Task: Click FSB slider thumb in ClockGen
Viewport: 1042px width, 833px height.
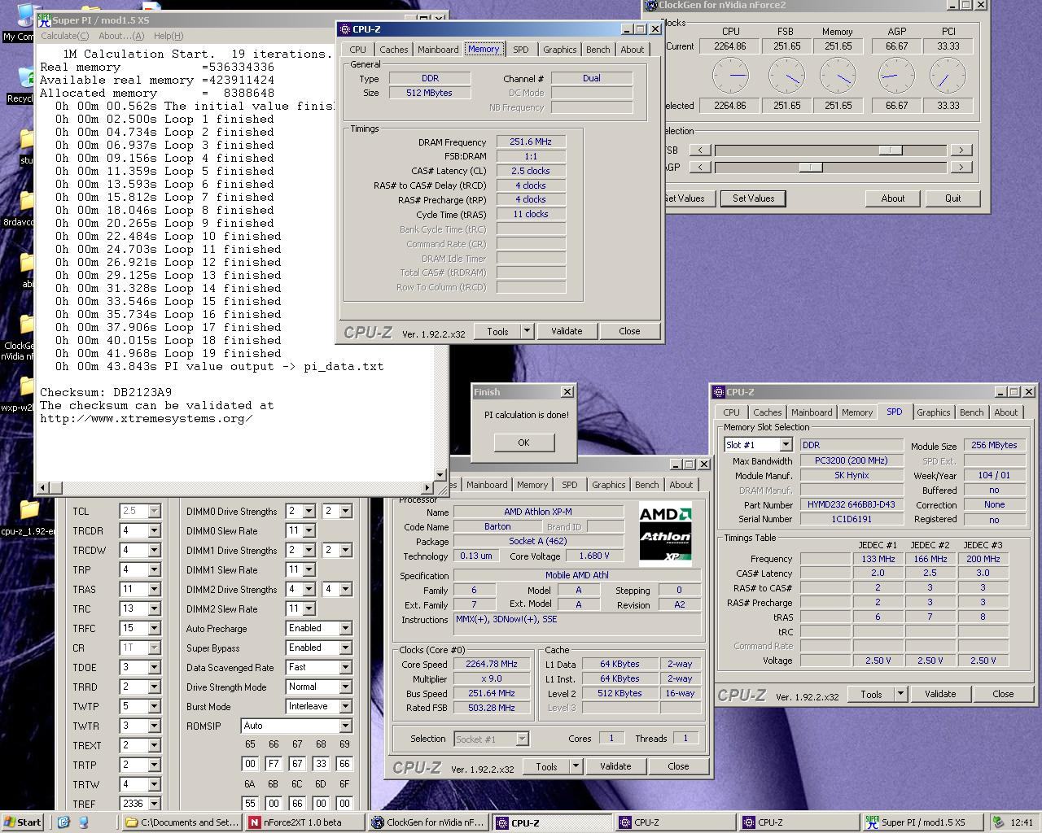Action: click(890, 150)
